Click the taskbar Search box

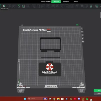35,99
